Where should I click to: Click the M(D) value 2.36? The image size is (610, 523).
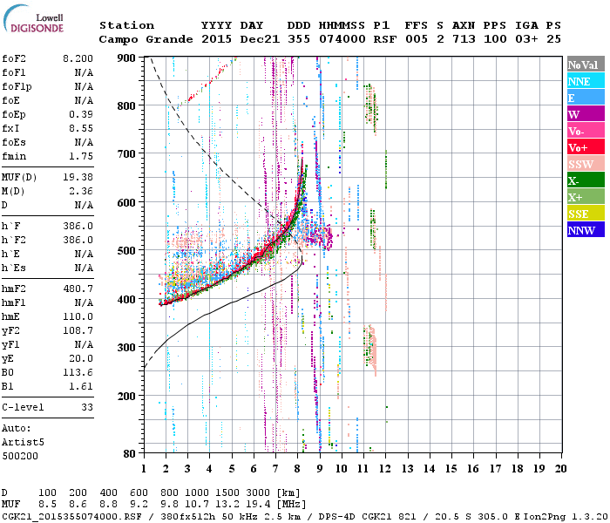click(x=81, y=191)
